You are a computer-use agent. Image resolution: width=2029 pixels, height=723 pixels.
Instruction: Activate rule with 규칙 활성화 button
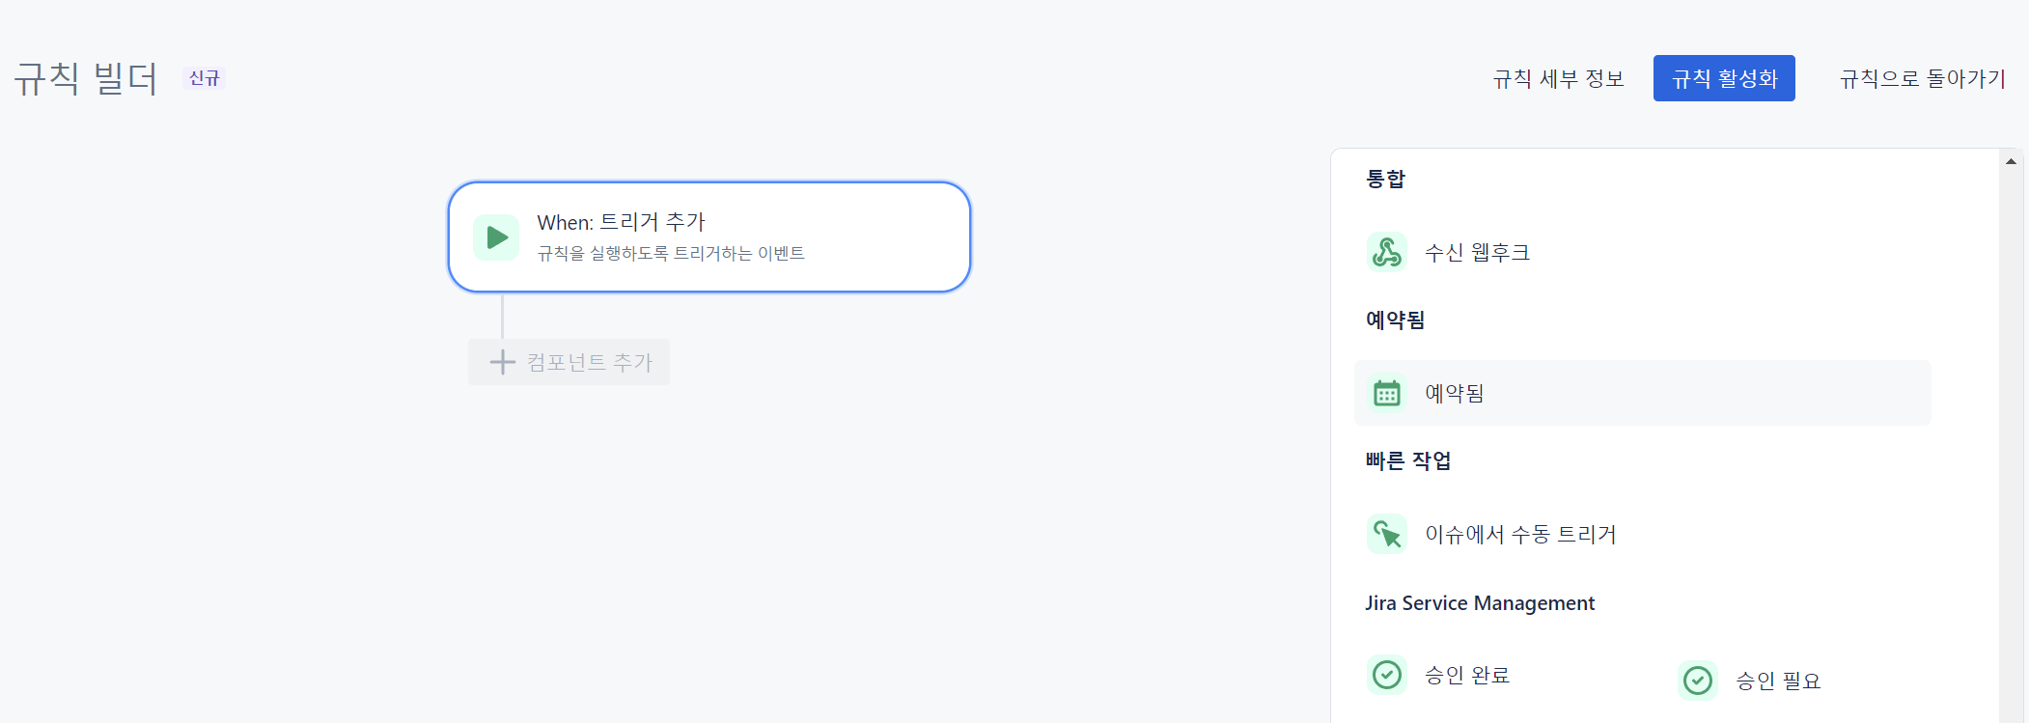[1724, 78]
